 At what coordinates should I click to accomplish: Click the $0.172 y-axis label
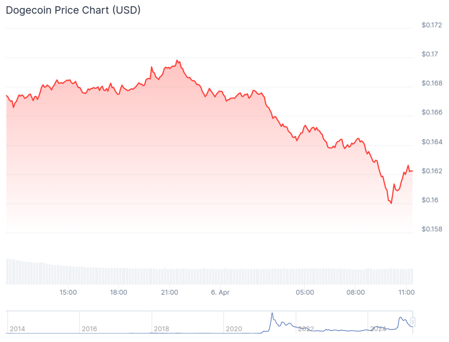coord(432,25)
